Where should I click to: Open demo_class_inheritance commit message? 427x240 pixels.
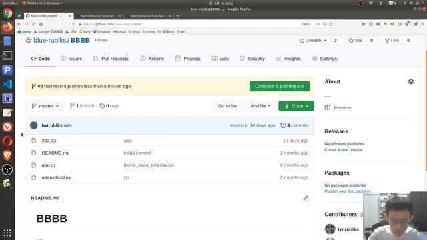(149, 165)
